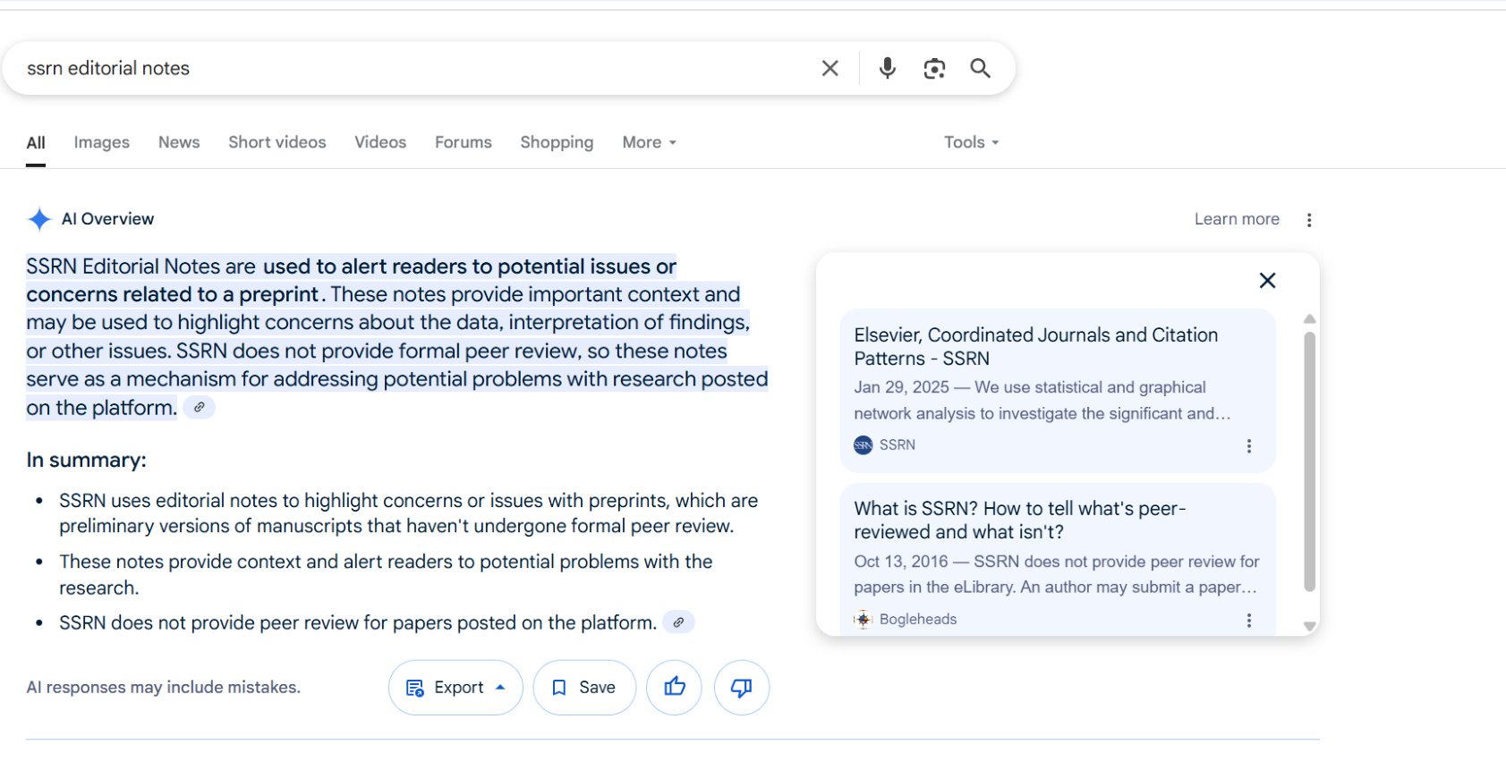This screenshot has height=770, width=1506.
Task: Click the thumbs up feedback icon
Action: point(674,687)
